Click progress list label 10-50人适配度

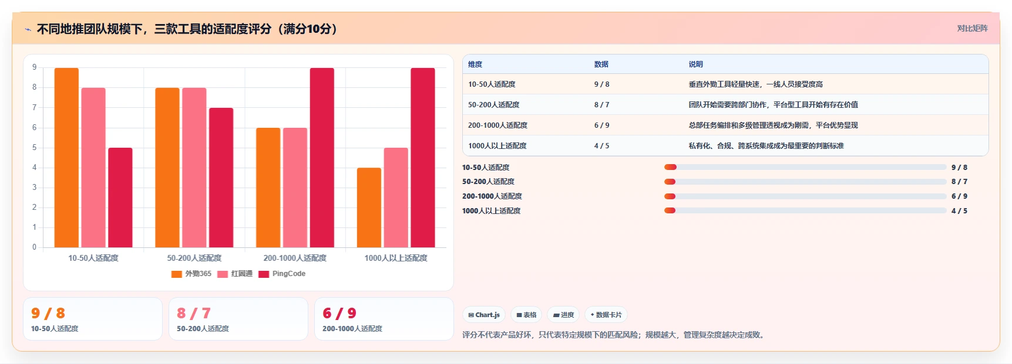pyautogui.click(x=486, y=168)
